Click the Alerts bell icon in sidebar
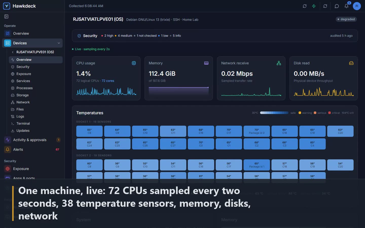 (x=8, y=149)
